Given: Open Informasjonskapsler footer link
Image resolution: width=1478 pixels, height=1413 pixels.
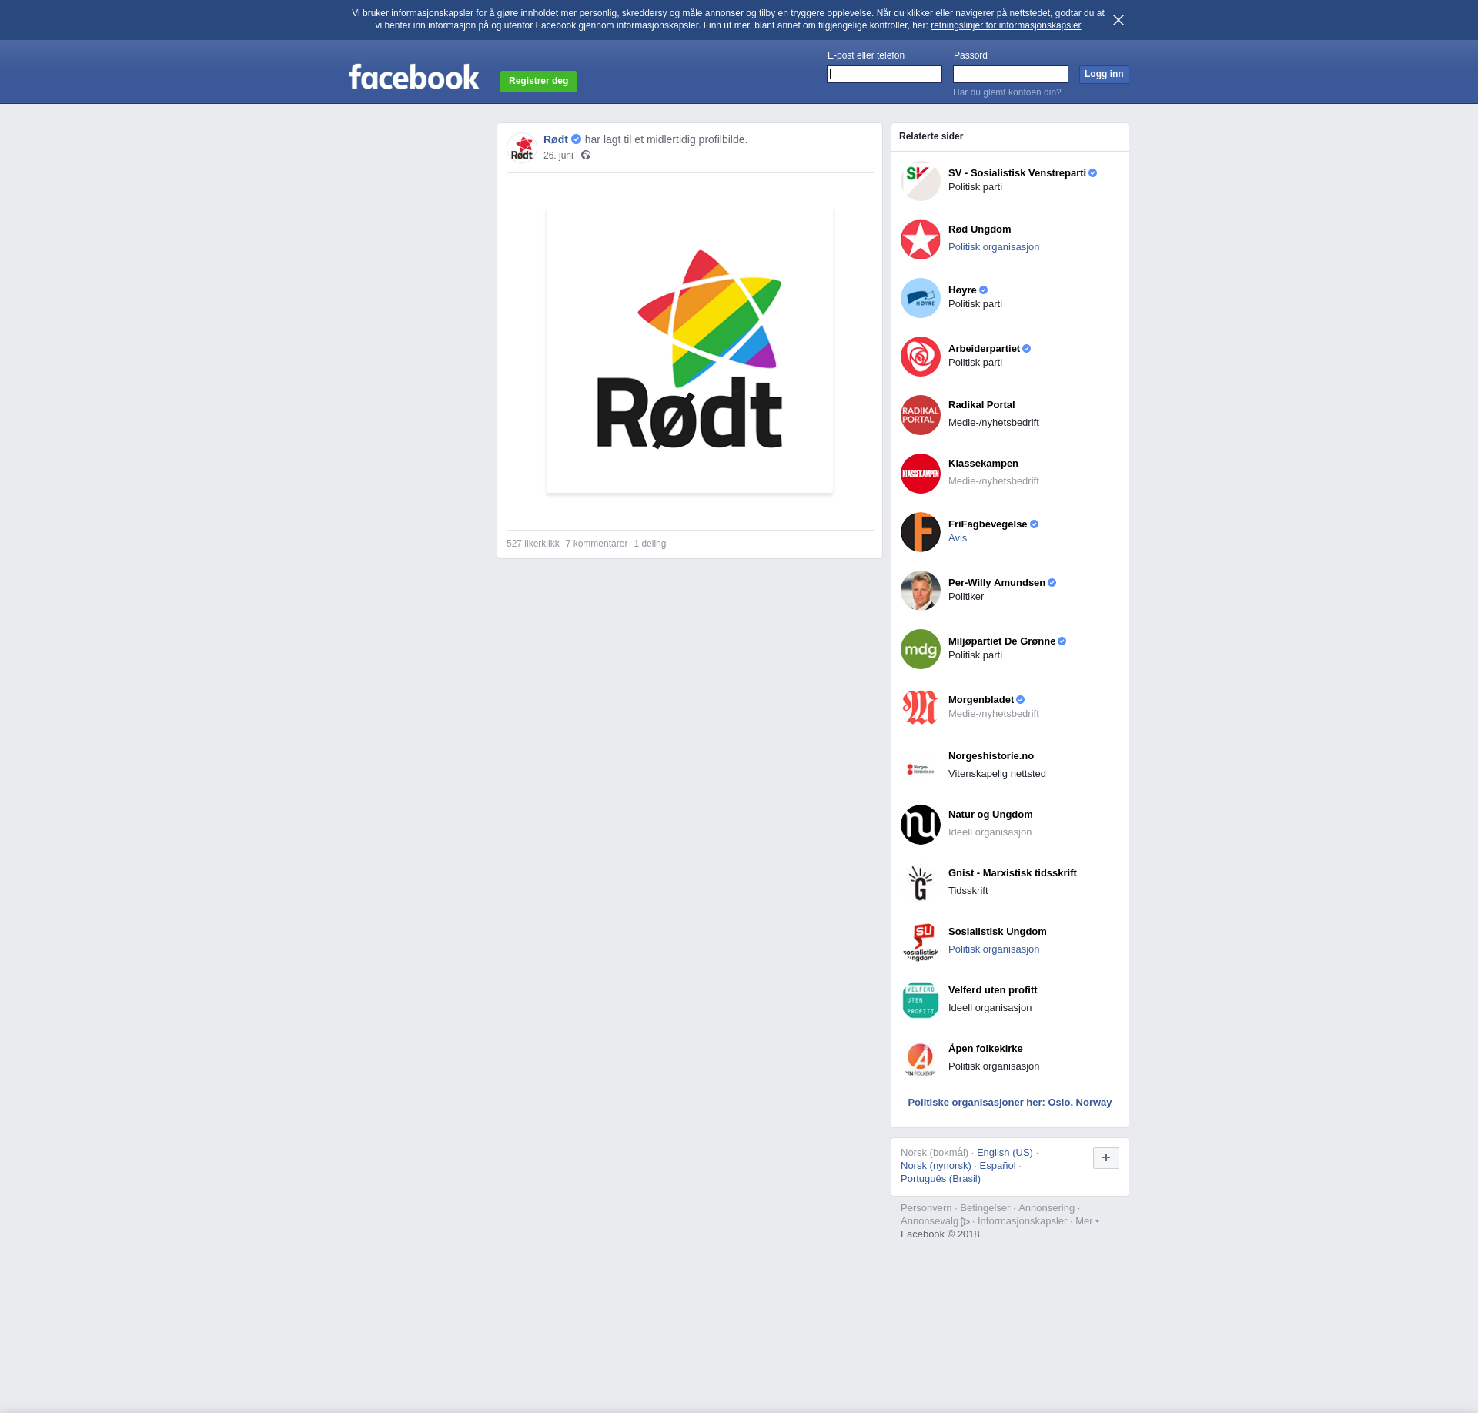Looking at the screenshot, I should [1022, 1221].
